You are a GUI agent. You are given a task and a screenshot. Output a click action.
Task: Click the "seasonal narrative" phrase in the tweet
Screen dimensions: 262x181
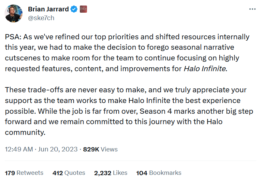click(205, 47)
